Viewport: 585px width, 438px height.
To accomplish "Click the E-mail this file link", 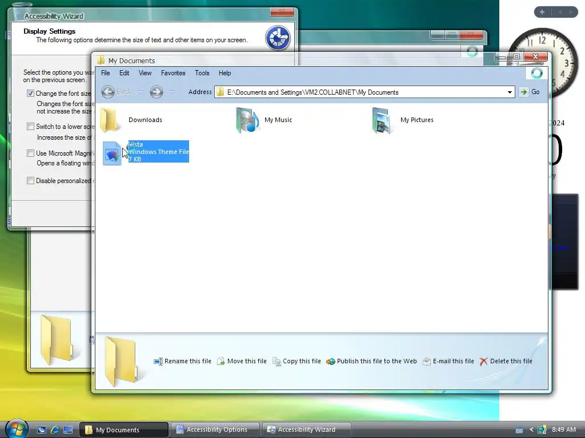I will [x=453, y=361].
